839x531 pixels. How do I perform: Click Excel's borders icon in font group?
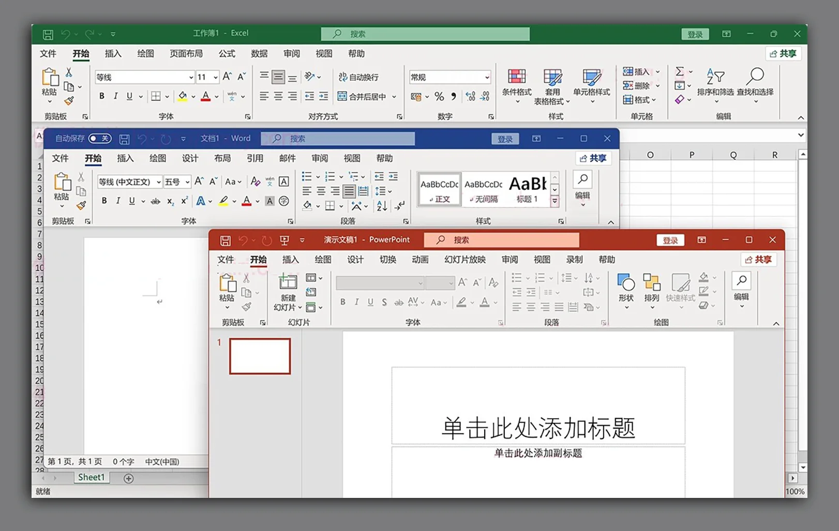156,96
